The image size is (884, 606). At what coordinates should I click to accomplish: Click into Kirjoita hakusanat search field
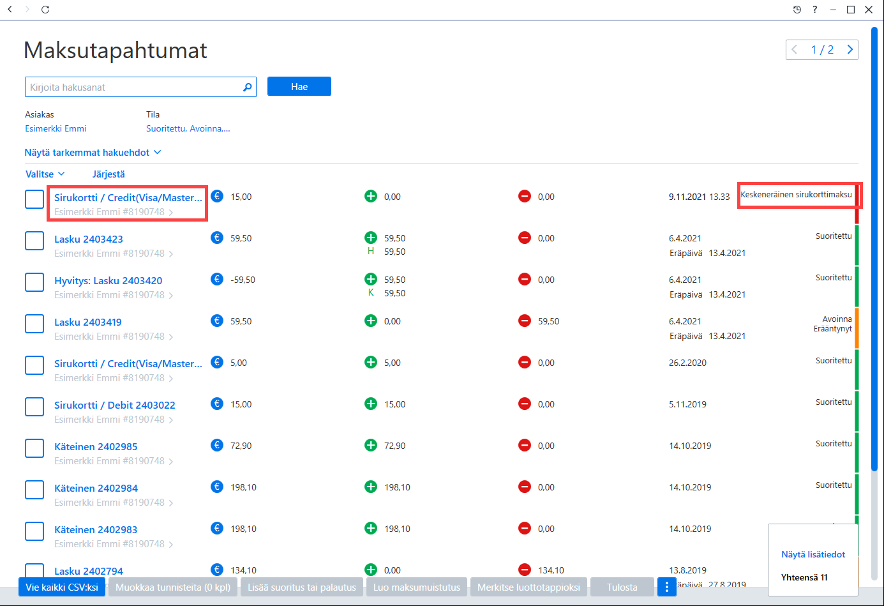pyautogui.click(x=134, y=87)
